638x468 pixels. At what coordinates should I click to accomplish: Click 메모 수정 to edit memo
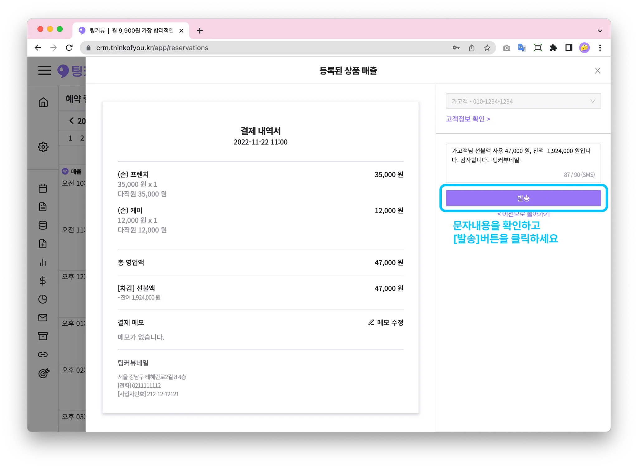click(x=386, y=322)
